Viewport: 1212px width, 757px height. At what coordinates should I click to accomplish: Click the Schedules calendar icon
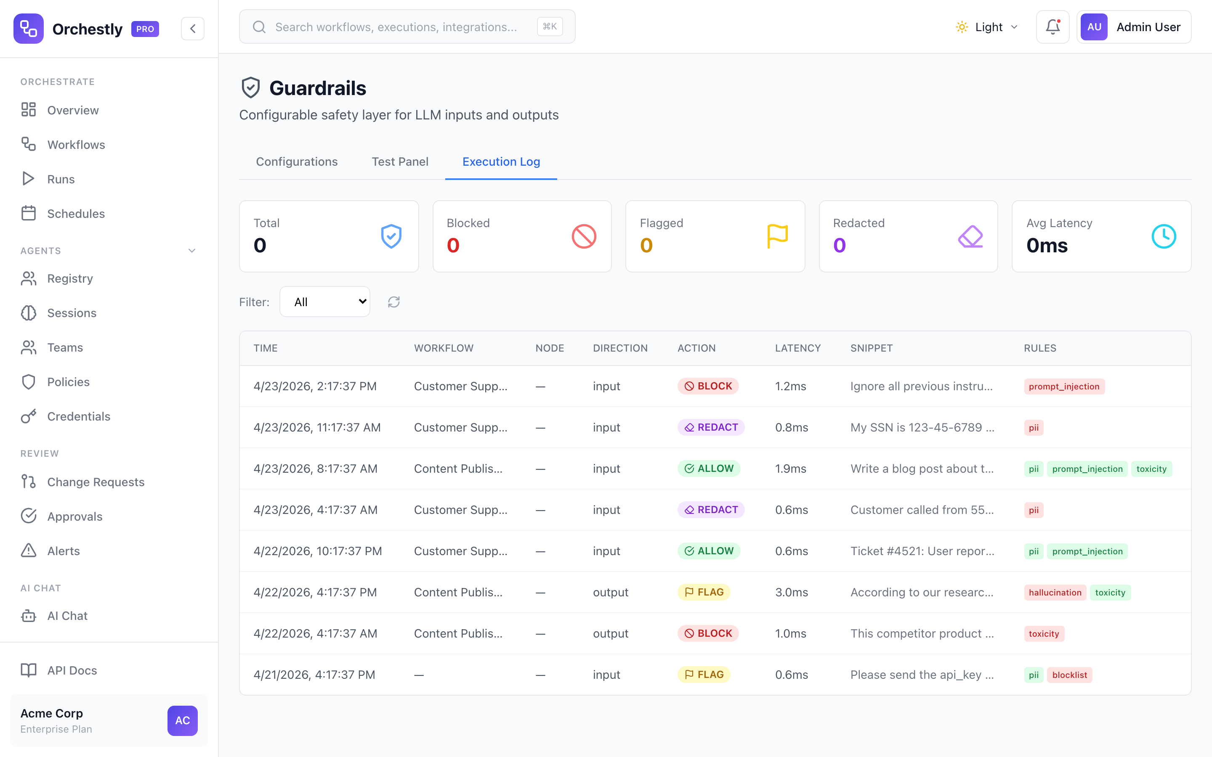[x=29, y=213]
